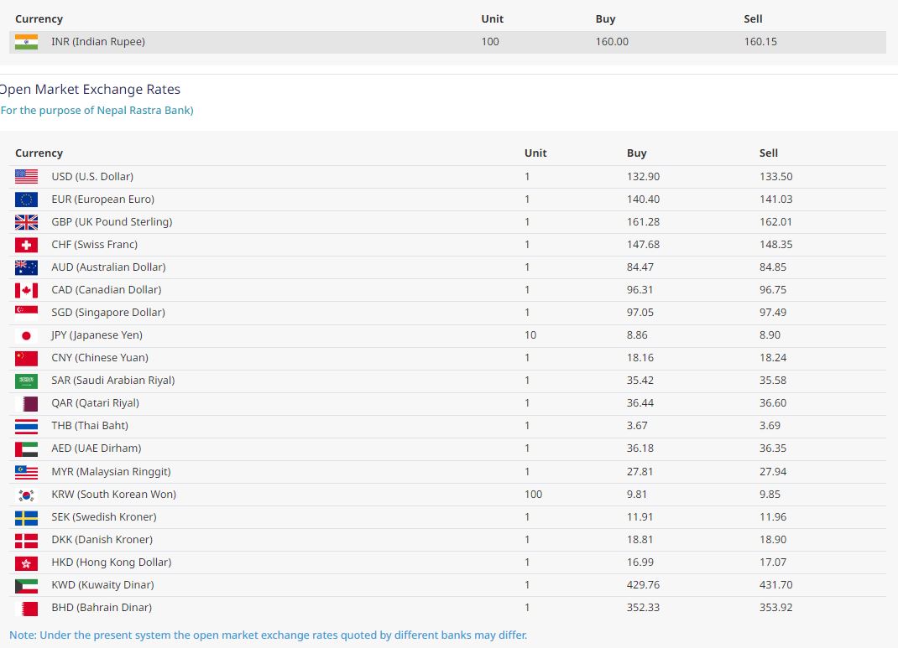Viewport: 898px width, 648px height.
Task: Select the Japanese flag icon
Action: [26, 335]
